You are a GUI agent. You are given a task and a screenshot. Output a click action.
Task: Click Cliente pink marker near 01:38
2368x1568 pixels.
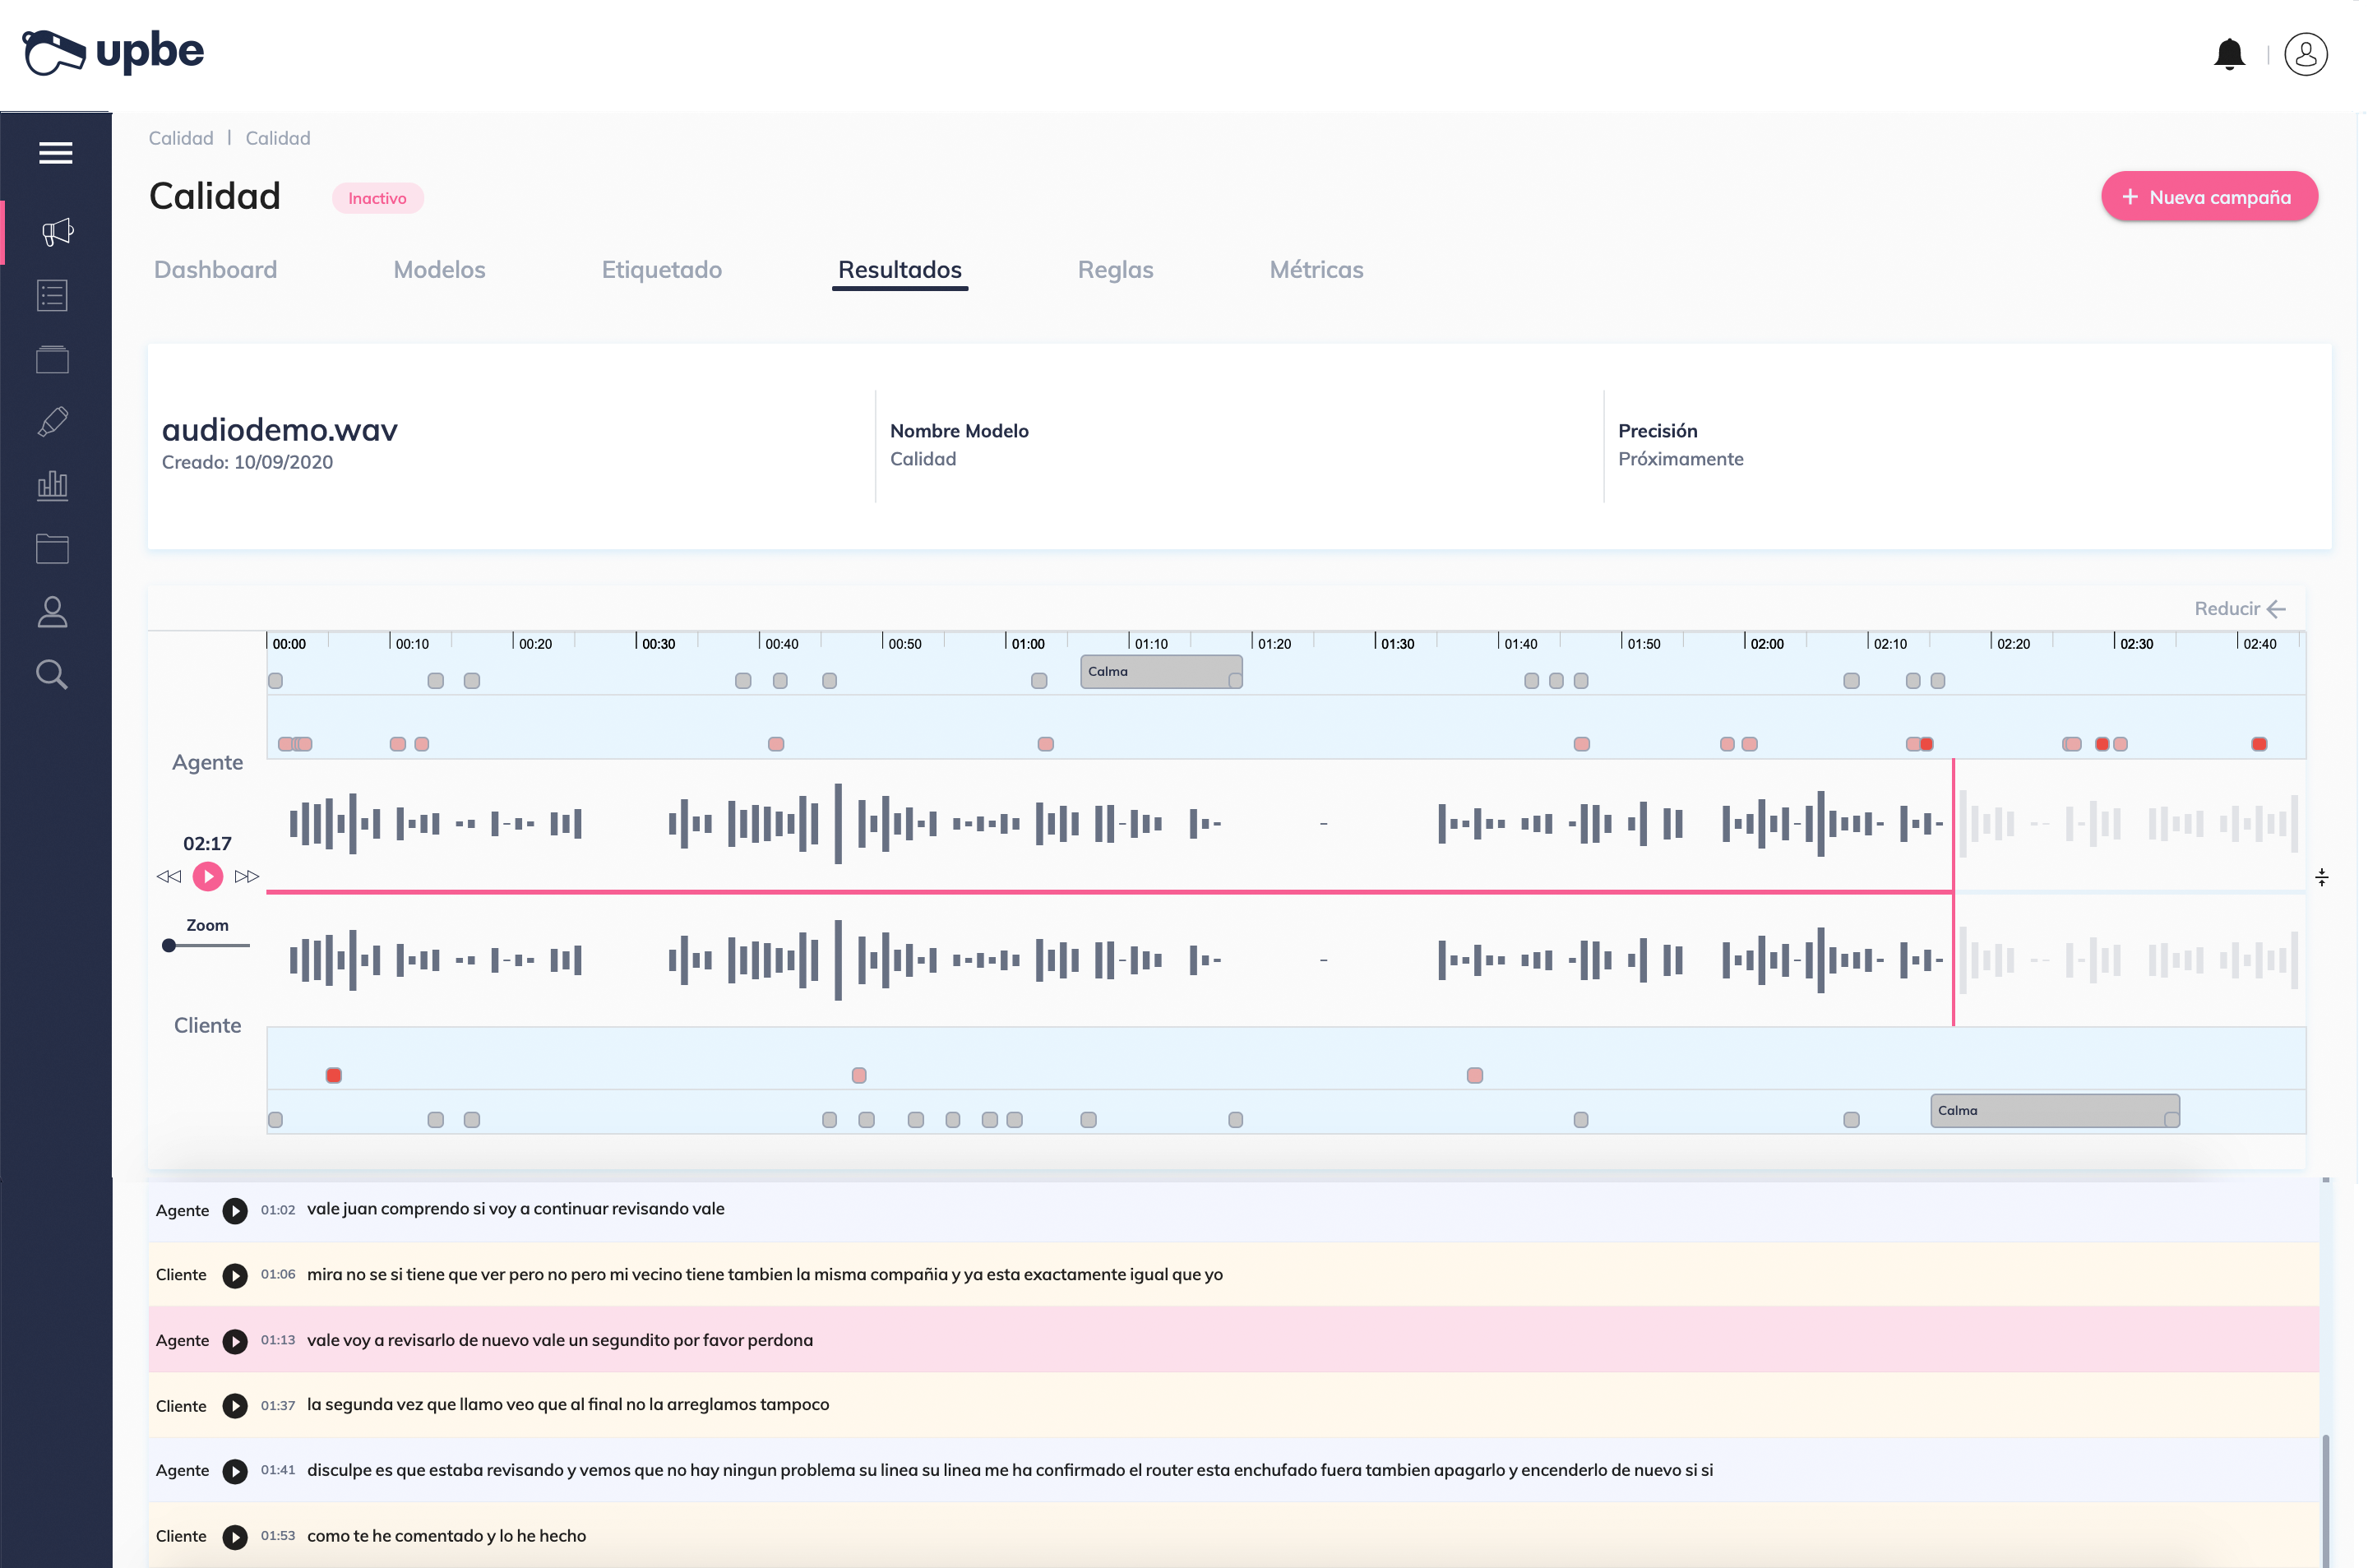point(1475,1076)
